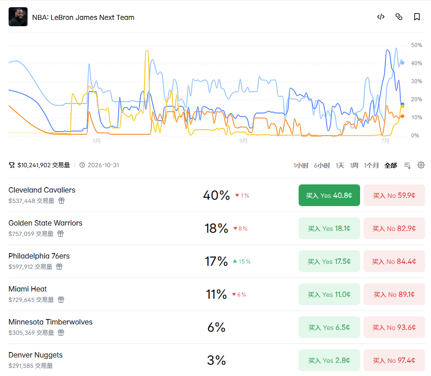Open chart settings gear icon

(x=421, y=165)
